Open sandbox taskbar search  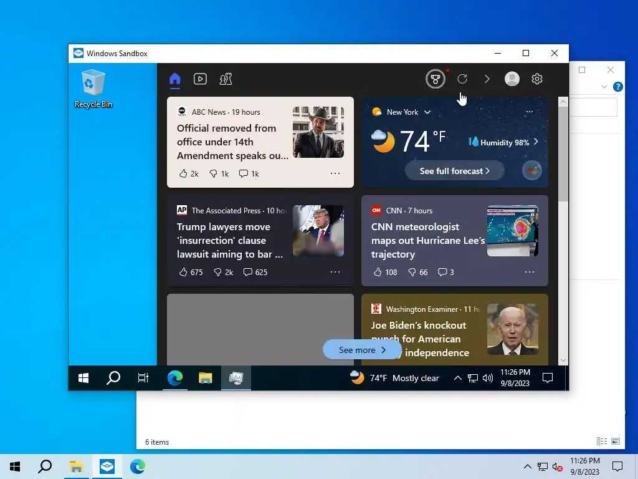coord(113,378)
